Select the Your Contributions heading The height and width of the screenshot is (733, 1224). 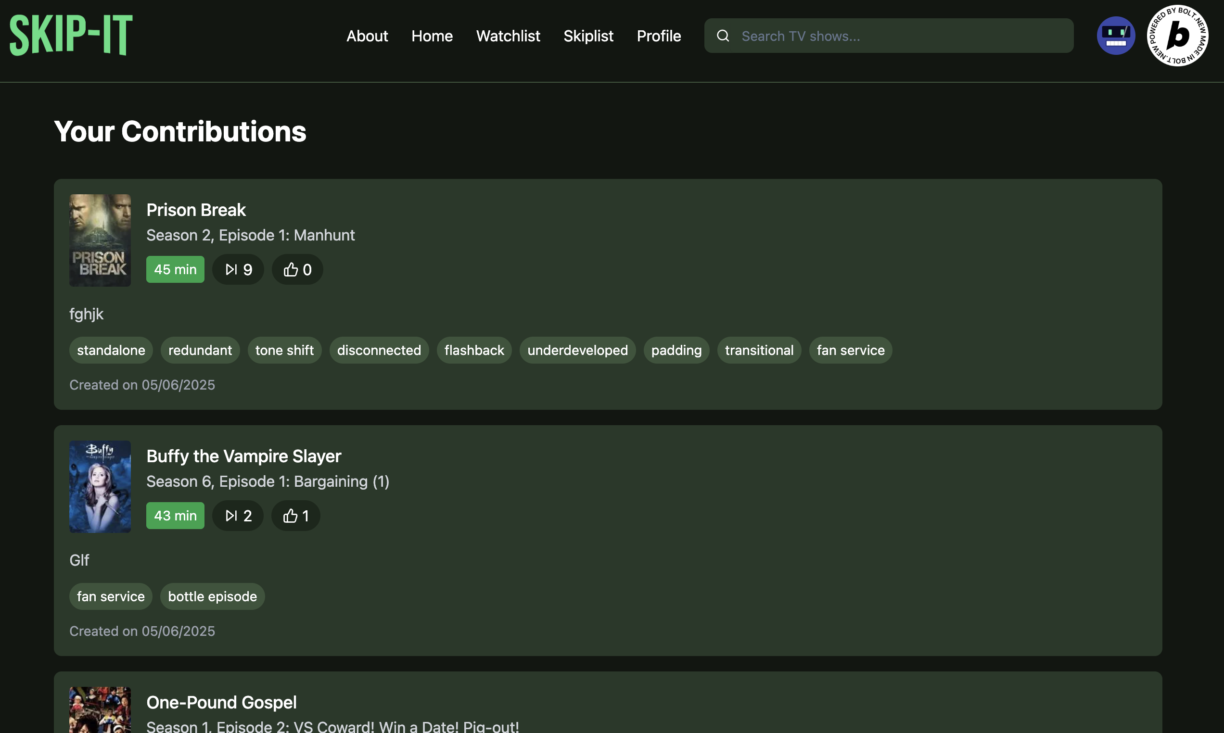[x=180, y=131]
